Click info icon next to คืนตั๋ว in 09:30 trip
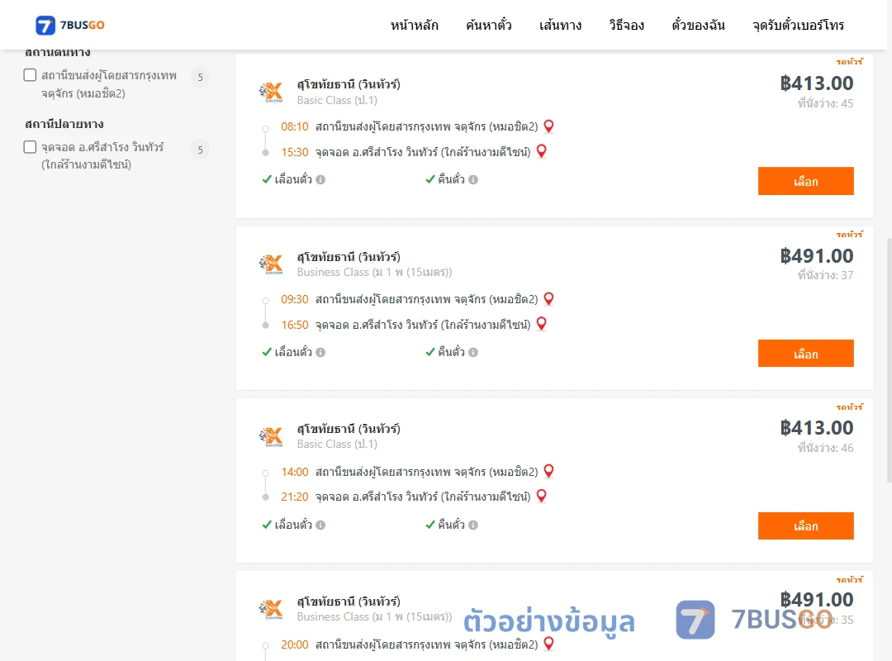The height and width of the screenshot is (661, 892). click(473, 353)
